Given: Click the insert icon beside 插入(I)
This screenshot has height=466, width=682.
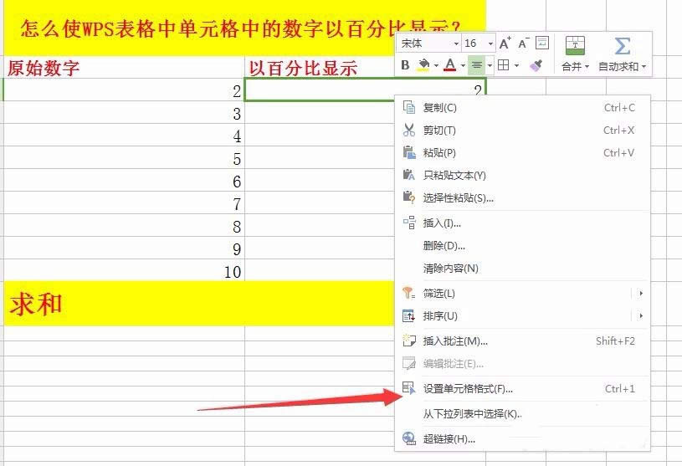Looking at the screenshot, I should point(409,223).
